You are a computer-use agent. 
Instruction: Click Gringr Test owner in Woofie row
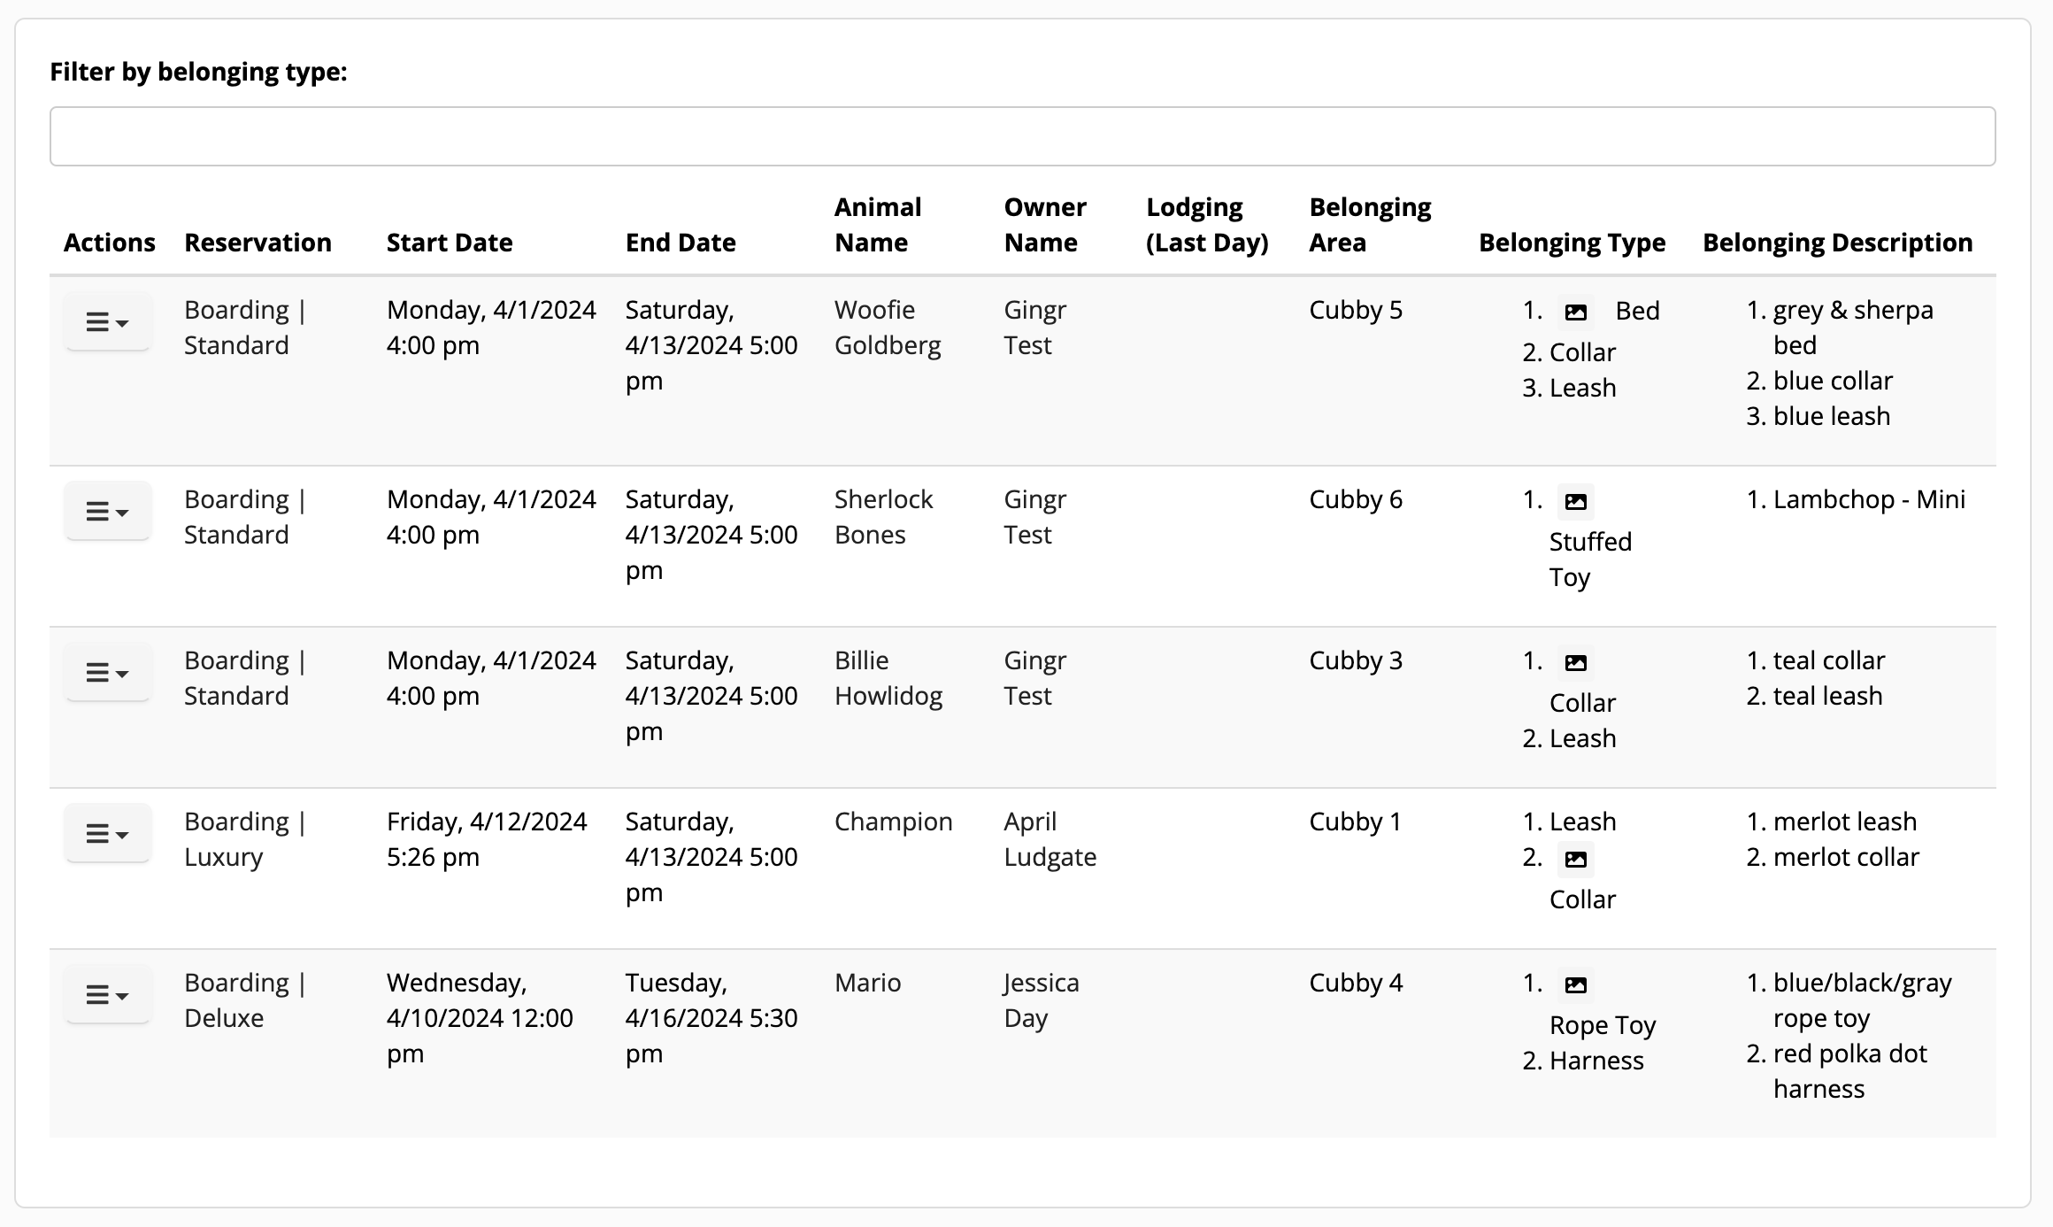tap(1035, 328)
